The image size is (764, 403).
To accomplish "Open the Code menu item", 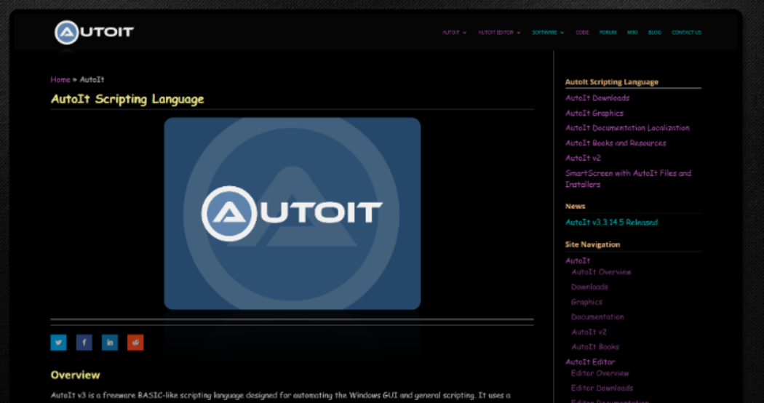I will [582, 33].
